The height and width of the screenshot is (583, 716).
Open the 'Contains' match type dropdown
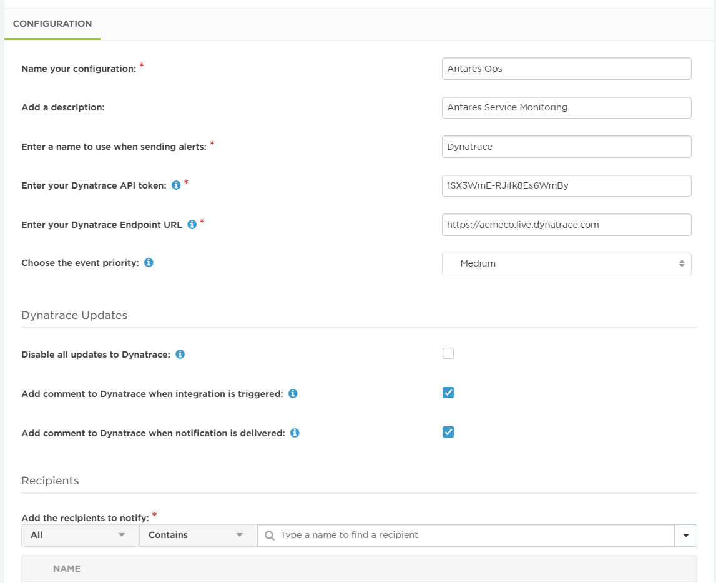click(198, 535)
